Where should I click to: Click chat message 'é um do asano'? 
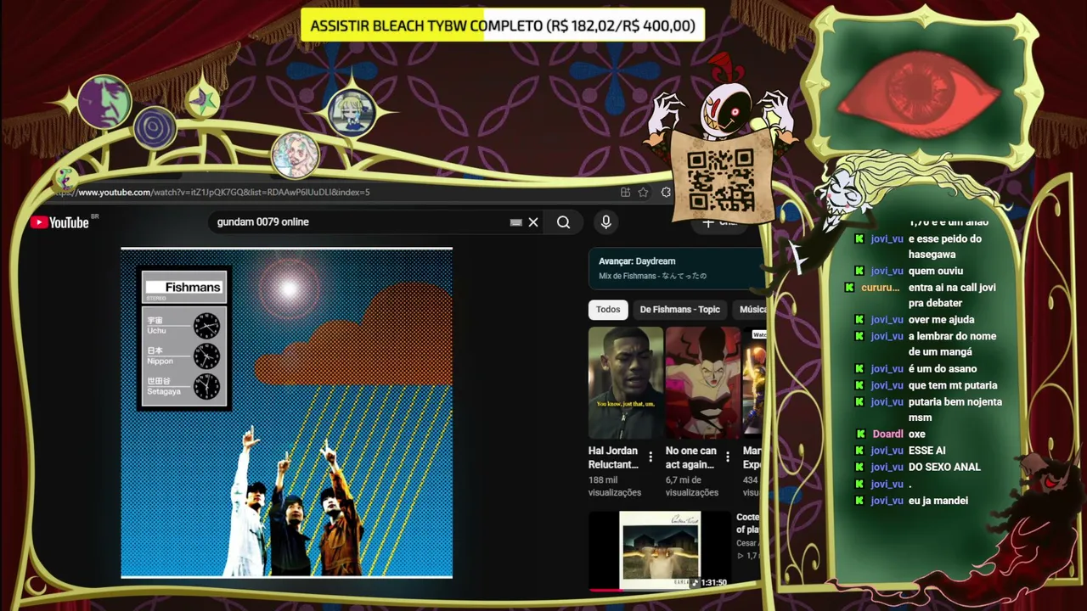tap(943, 369)
